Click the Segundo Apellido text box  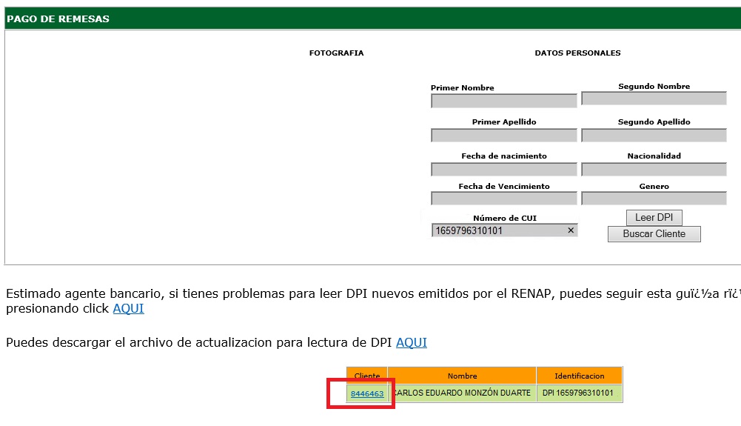point(654,136)
